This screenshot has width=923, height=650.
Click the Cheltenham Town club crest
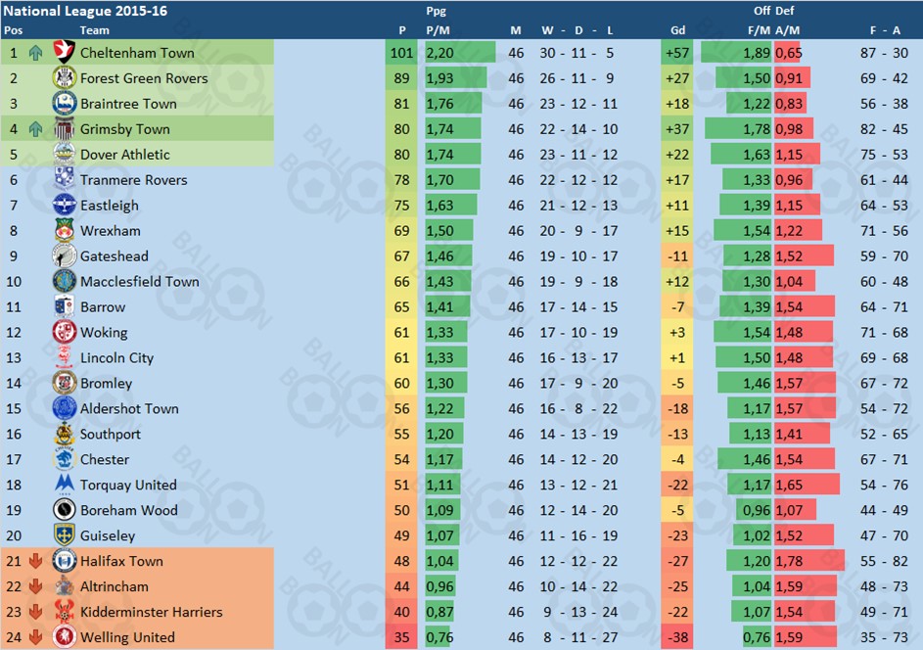(64, 53)
